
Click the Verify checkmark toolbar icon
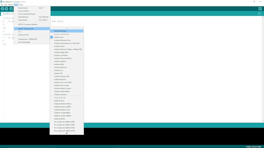pos(2,9)
